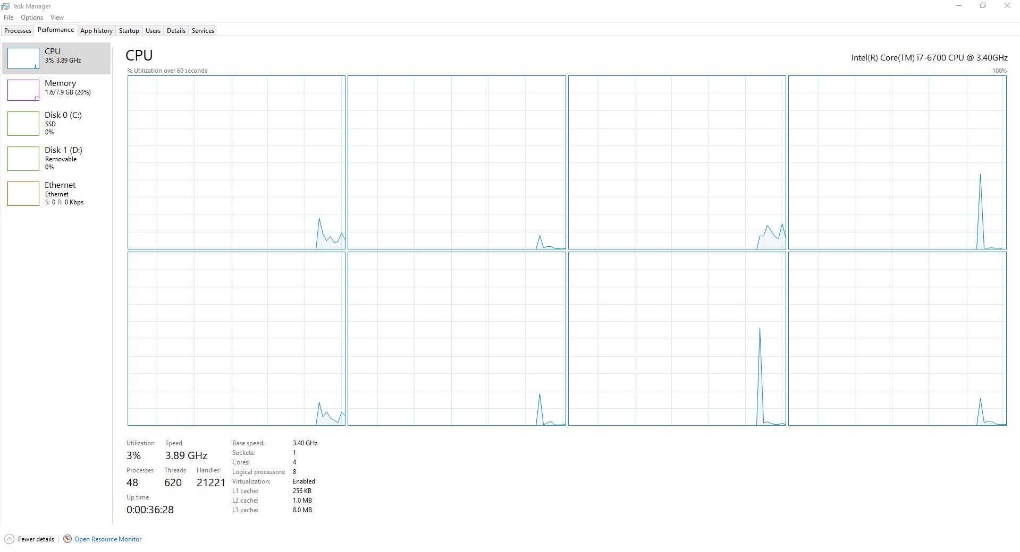Click the Base speed value 3.40 GHz
Viewport: 1020px width, 552px height.
(305, 443)
